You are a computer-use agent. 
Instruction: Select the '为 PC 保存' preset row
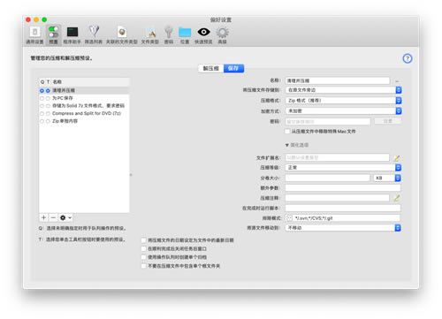(84, 98)
